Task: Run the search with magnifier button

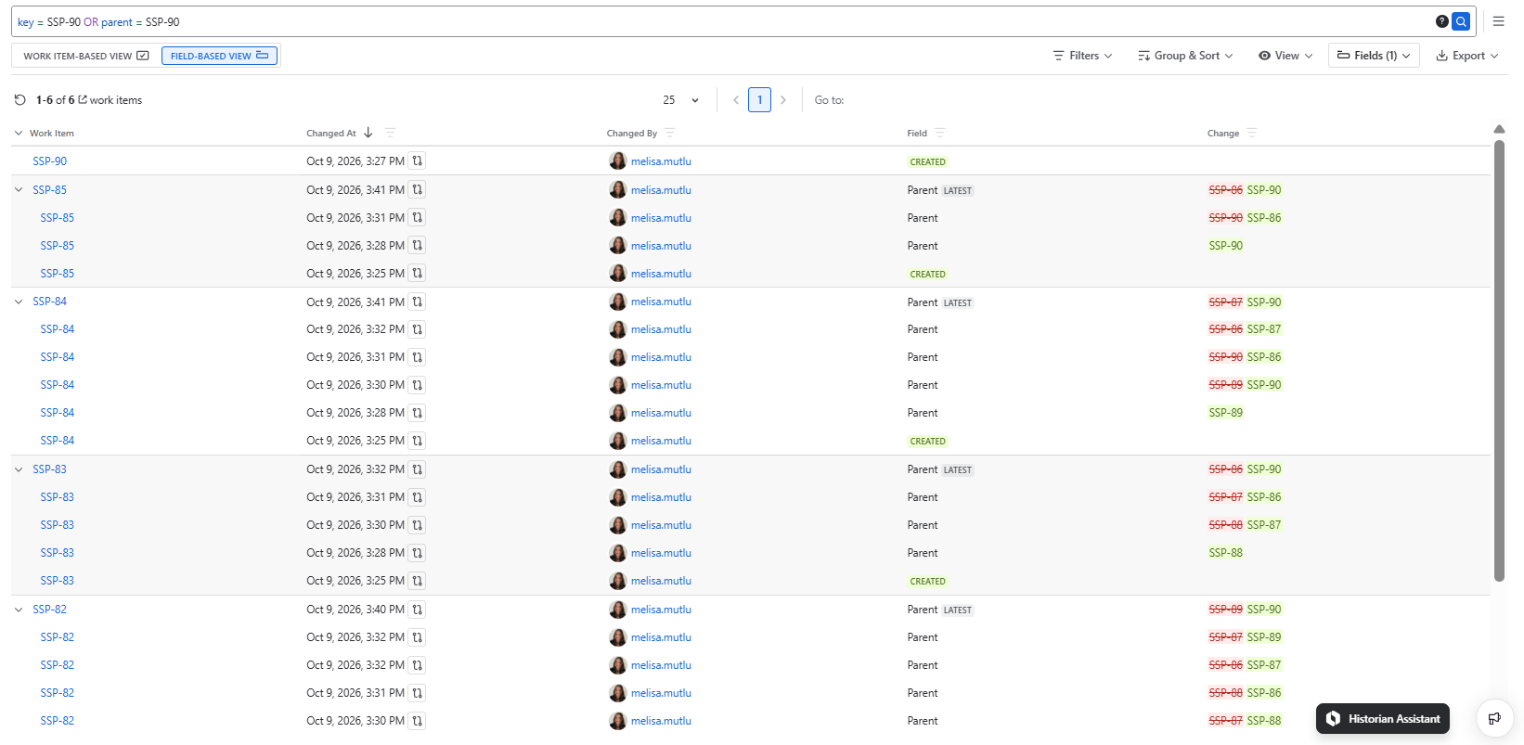Action: [1461, 21]
